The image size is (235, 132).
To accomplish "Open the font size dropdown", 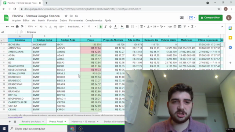I will 92,27.
